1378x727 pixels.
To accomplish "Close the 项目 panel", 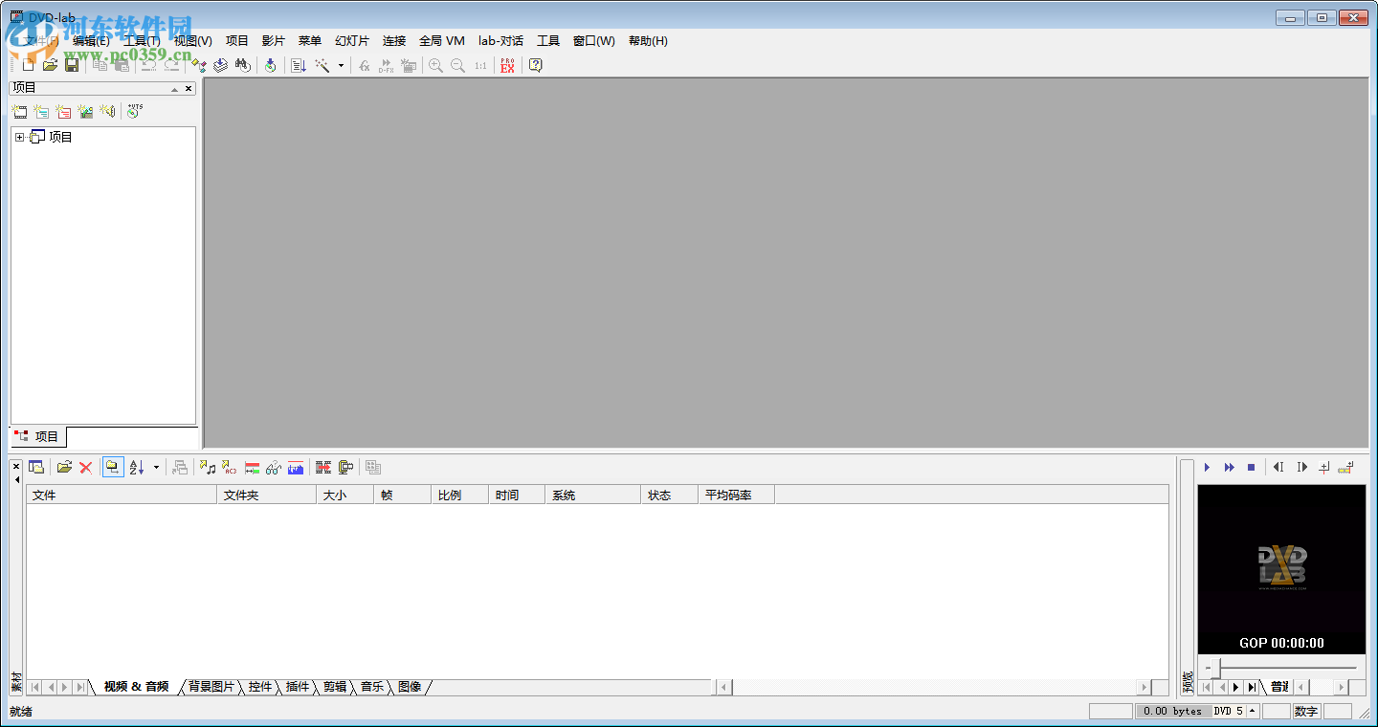I will pos(189,89).
